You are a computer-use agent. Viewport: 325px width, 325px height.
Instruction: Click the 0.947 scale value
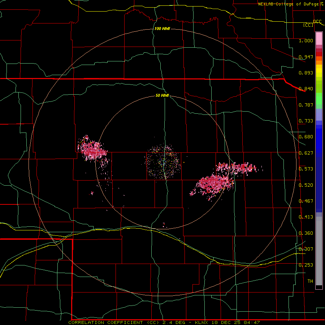tap(306, 57)
